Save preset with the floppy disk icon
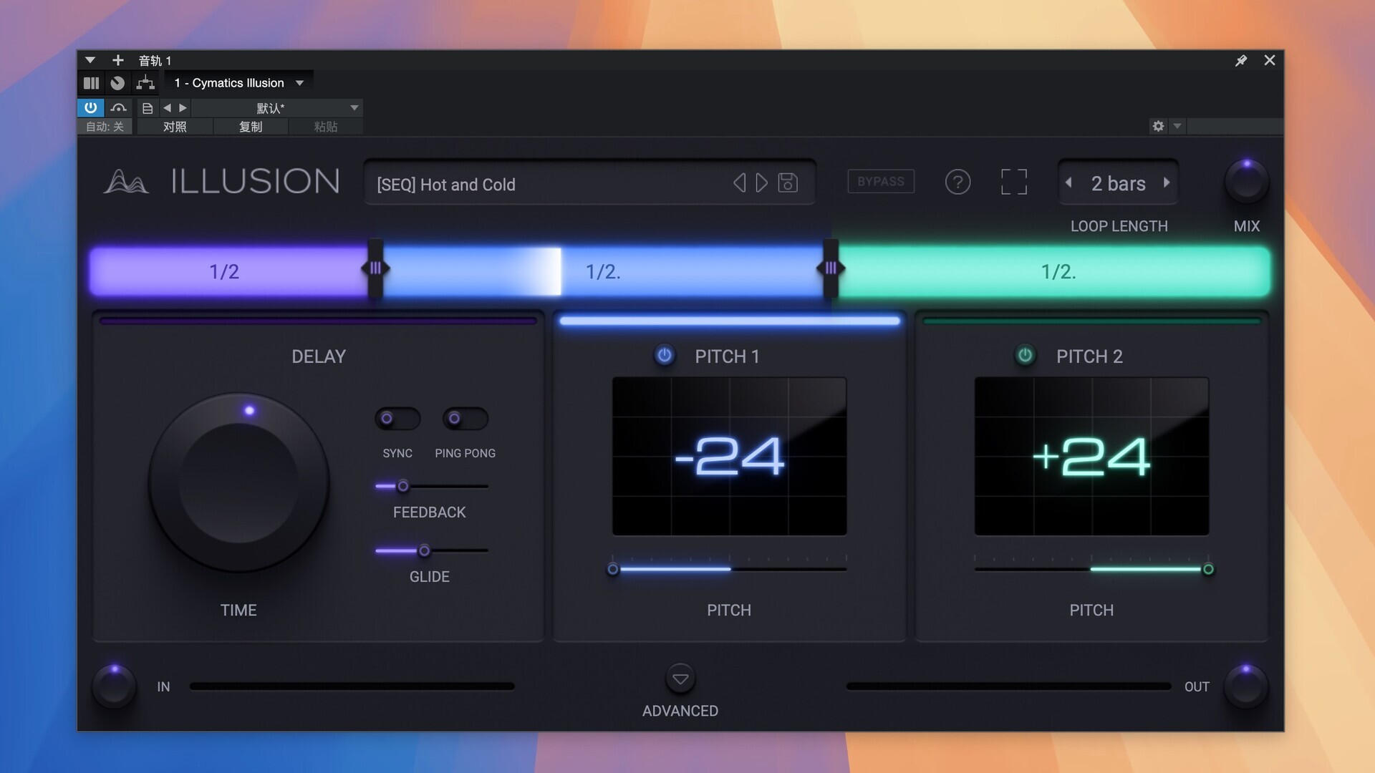The image size is (1375, 773). [x=788, y=183]
